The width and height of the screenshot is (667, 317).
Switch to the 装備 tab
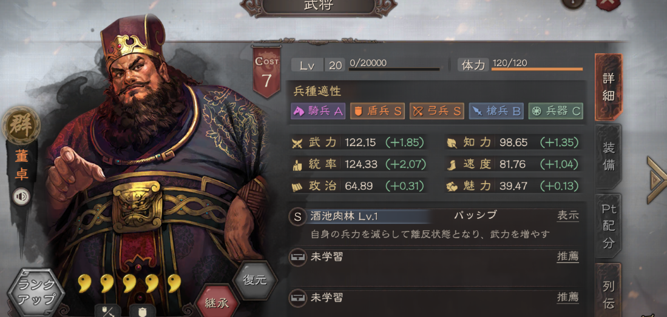pos(608,156)
